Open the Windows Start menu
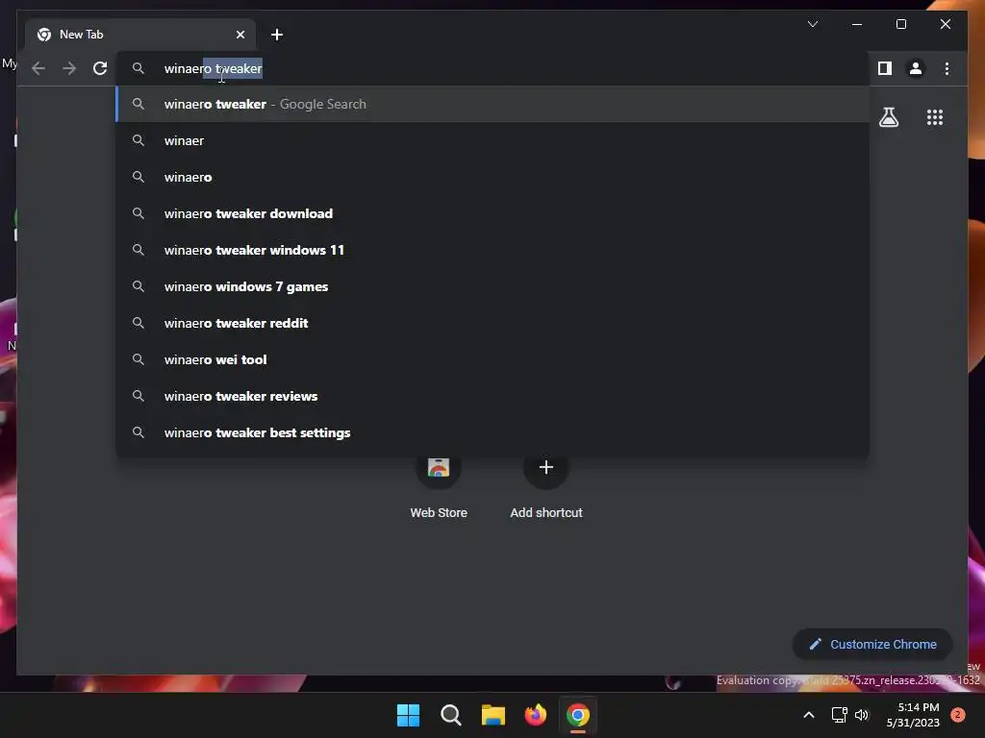This screenshot has width=985, height=738. click(408, 715)
